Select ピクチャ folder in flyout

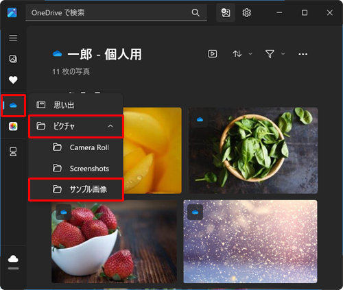point(76,126)
